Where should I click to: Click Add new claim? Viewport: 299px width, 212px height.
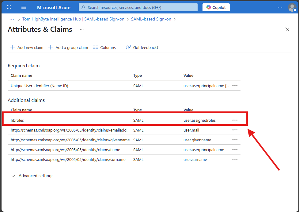point(27,47)
